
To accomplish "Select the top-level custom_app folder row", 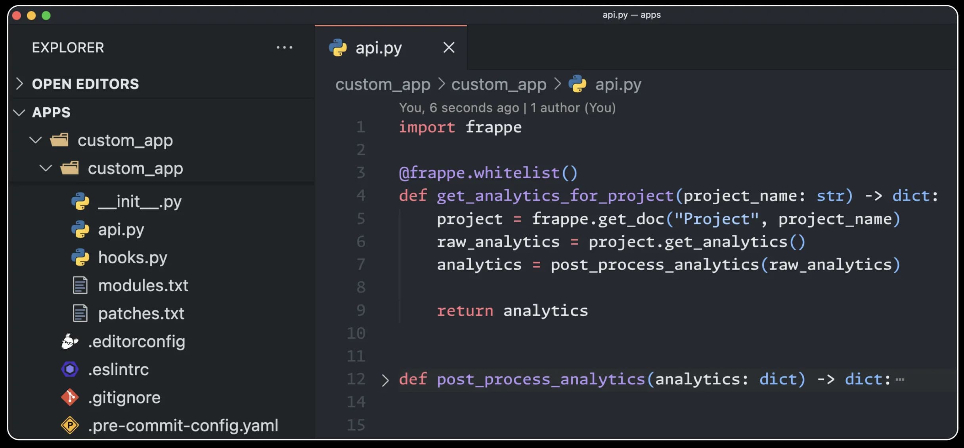I will 161,140.
